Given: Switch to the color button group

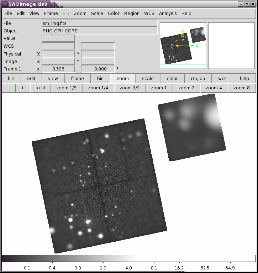Looking at the screenshot, I should [173, 79].
